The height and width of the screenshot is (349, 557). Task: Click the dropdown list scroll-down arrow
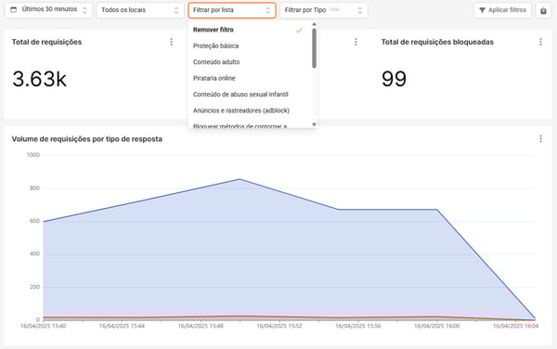point(314,124)
